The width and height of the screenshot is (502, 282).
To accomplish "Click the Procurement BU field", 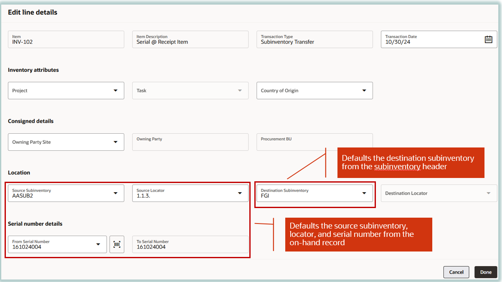I will 314,142.
